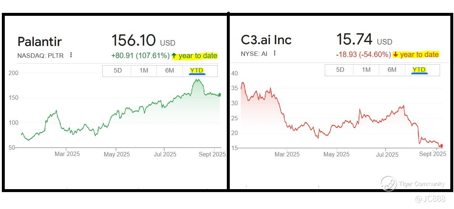454x209 pixels.
Task: Click the red endpoint dot on C3.ai chart
Action: (x=441, y=146)
